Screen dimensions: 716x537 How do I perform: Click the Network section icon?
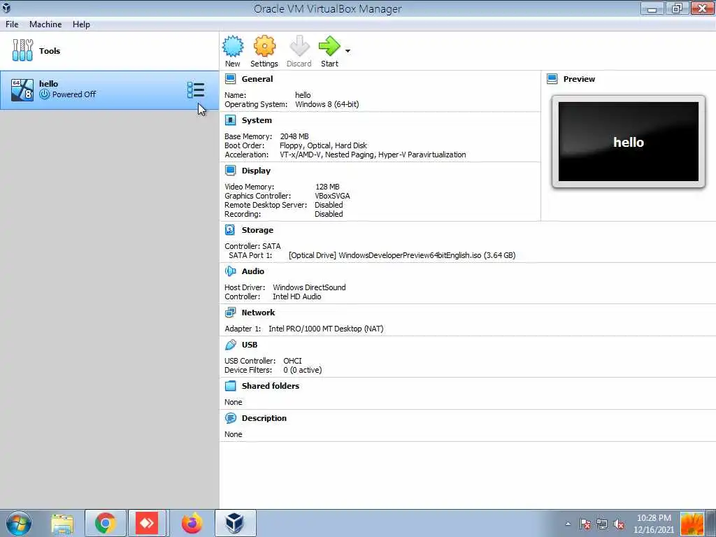point(231,313)
